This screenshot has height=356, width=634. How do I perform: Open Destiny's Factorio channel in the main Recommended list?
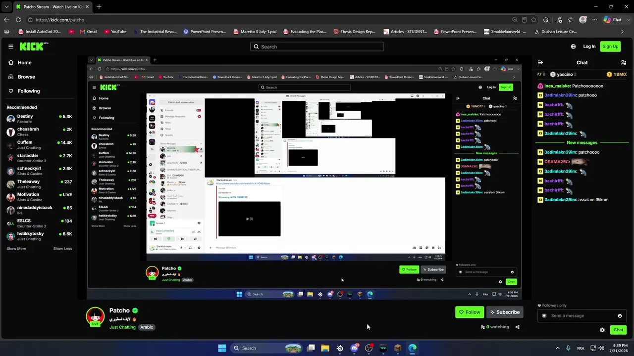39,119
